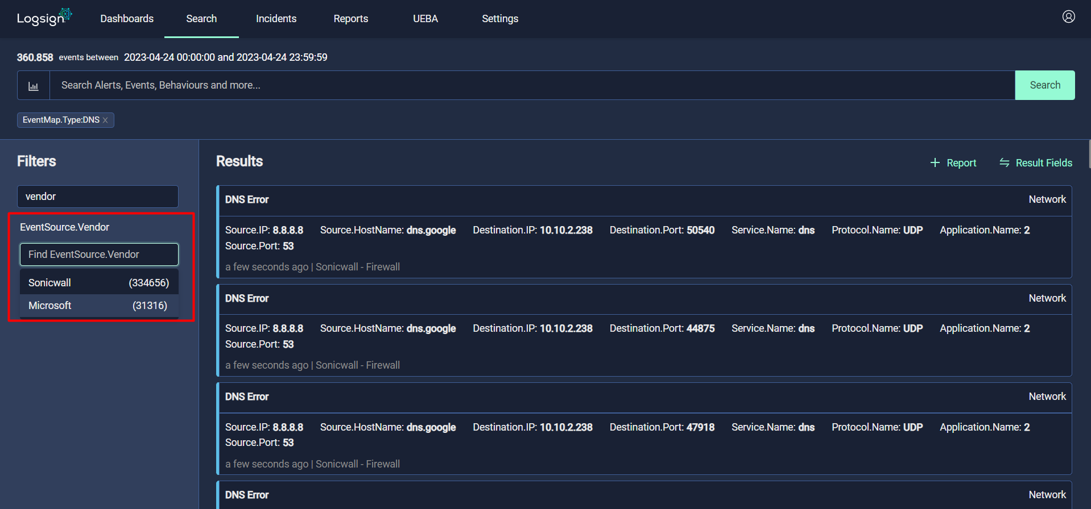Select the Sonicwall vendor filter

[x=99, y=283]
